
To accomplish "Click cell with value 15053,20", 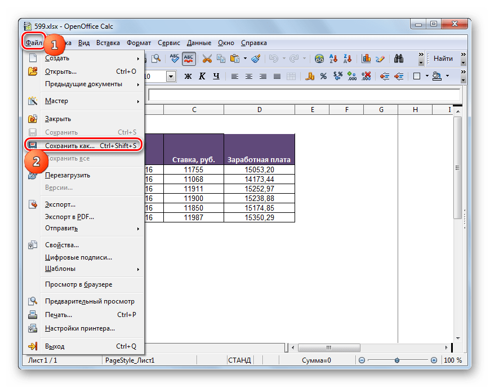I will pyautogui.click(x=260, y=170).
